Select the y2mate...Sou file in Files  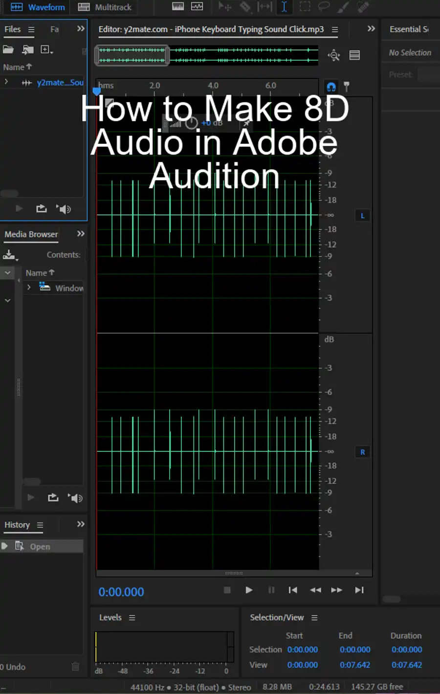coord(60,83)
